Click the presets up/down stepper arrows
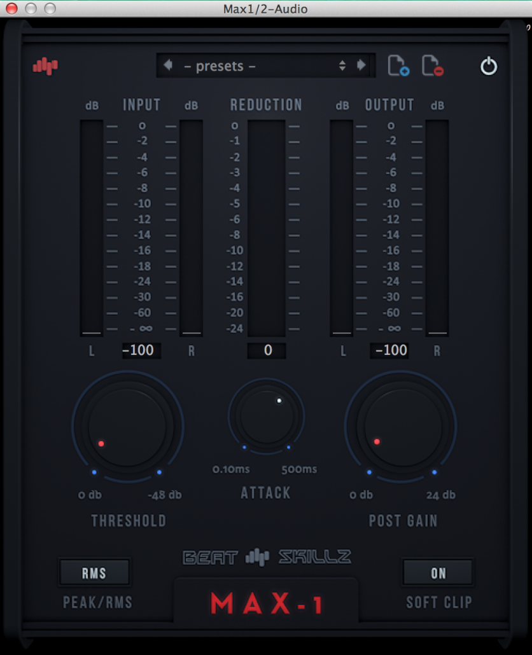This screenshot has width=532, height=655. (x=342, y=65)
